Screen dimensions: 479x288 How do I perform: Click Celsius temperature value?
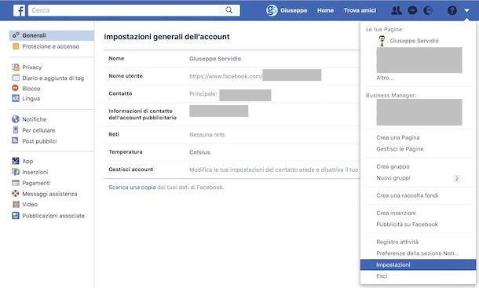pos(199,152)
